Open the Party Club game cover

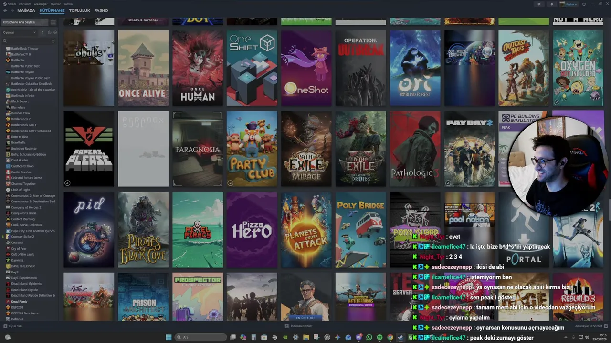[252, 149]
